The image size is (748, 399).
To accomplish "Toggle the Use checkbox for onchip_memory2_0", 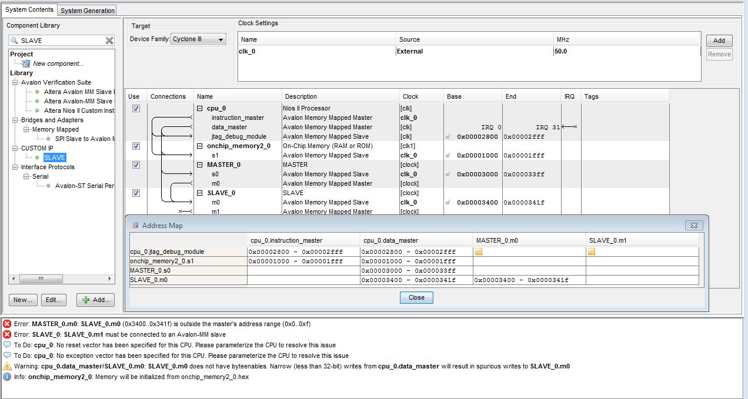I will click(136, 146).
